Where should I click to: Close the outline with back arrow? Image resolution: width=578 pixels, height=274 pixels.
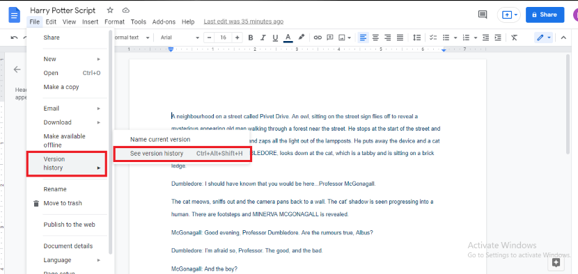point(17,70)
